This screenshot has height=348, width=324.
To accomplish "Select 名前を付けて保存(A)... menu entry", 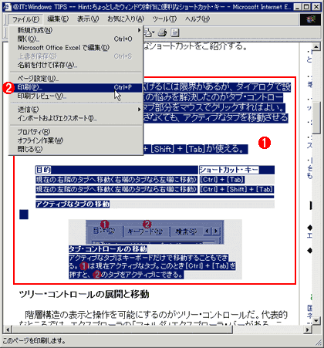I will [76, 65].
